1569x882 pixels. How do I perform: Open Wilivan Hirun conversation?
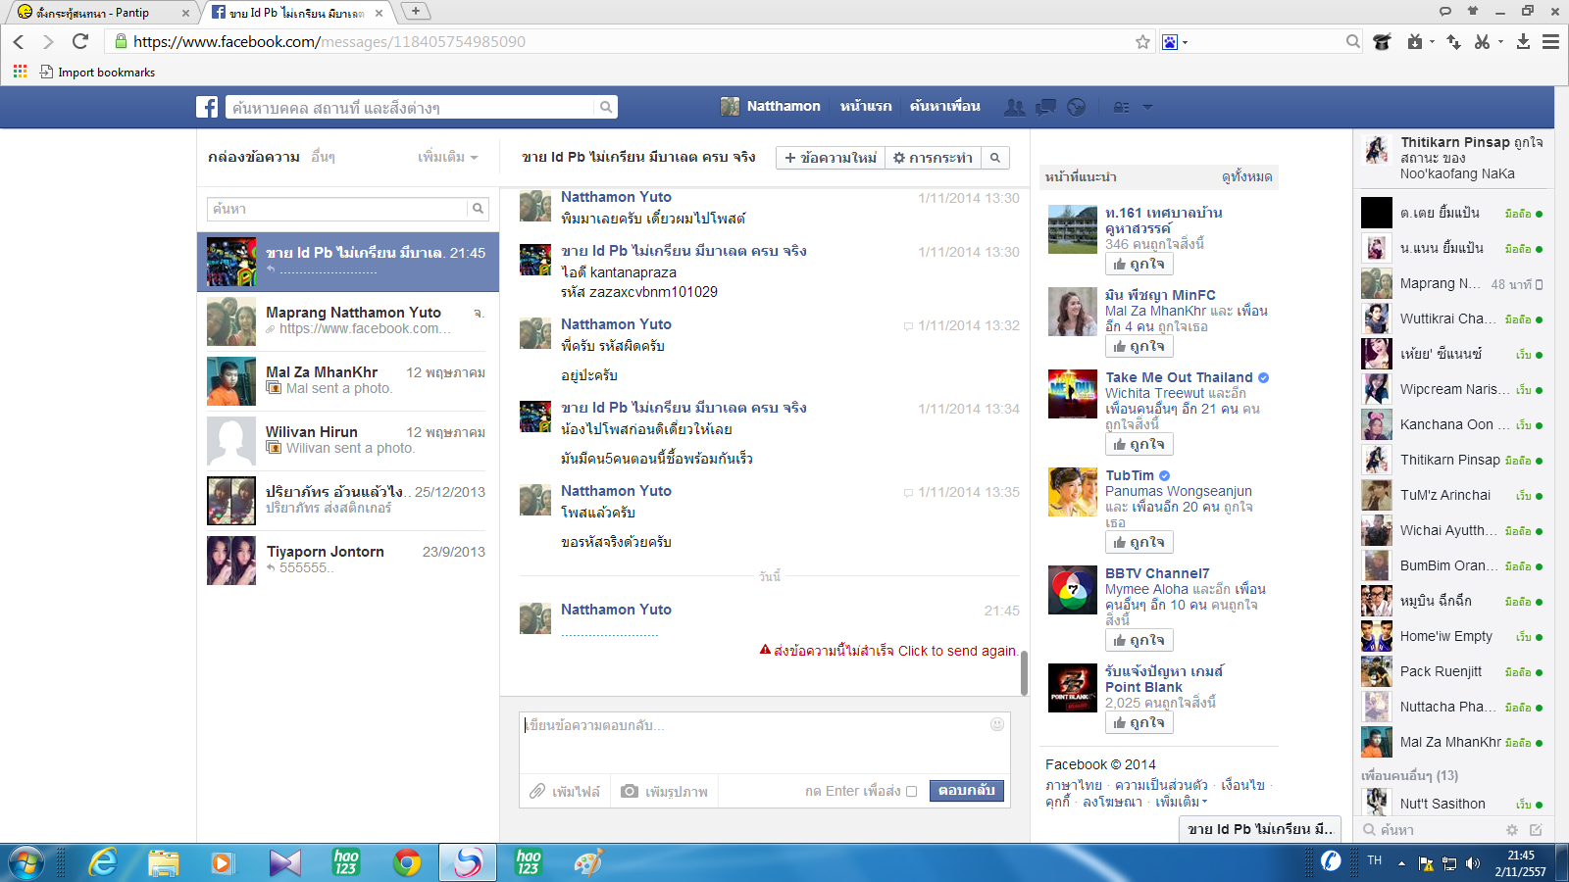tap(348, 441)
